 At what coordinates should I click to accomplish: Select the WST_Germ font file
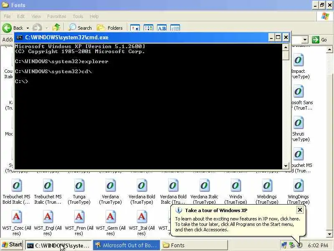click(x=110, y=217)
